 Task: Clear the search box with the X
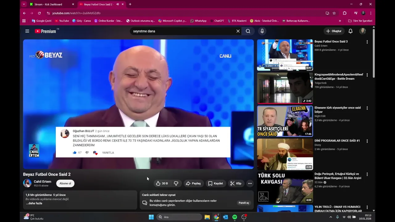tap(238, 31)
